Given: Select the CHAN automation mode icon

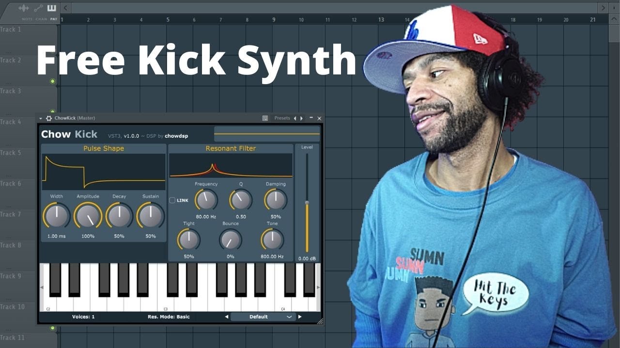Looking at the screenshot, I should [x=38, y=8].
